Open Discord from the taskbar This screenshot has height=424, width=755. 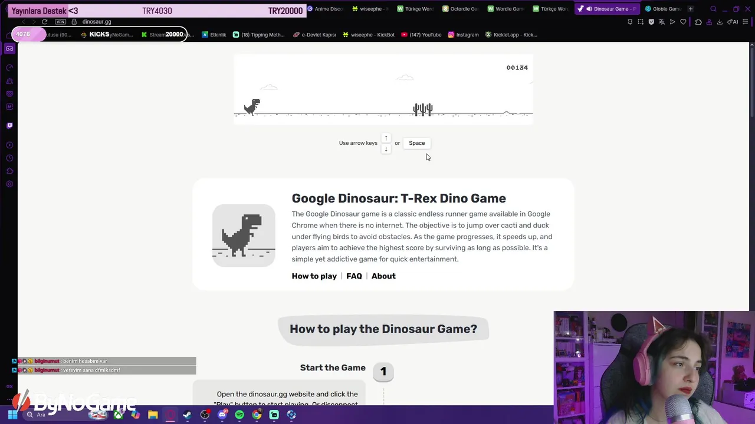pos(222,415)
